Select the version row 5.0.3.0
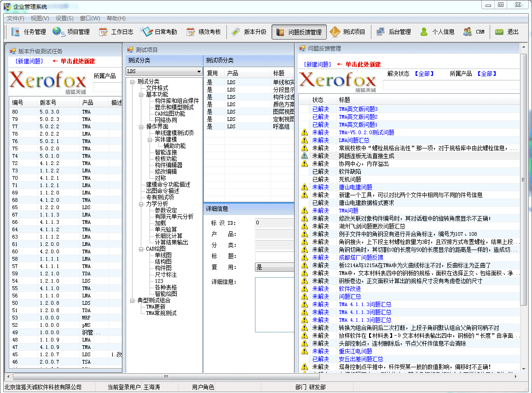 click(66, 112)
